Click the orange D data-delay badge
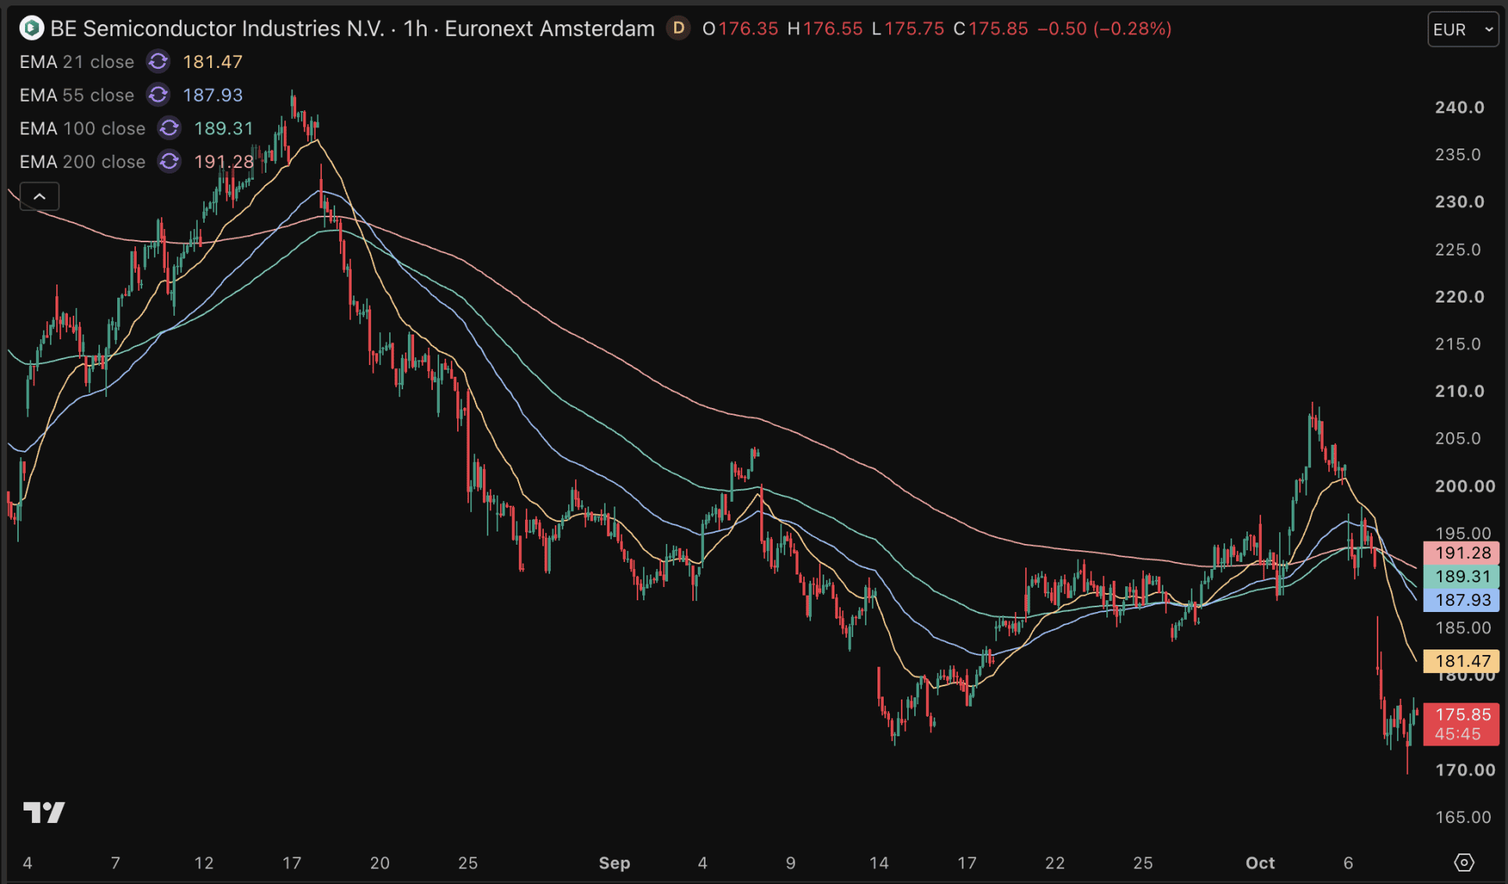Image resolution: width=1508 pixels, height=884 pixels. point(678,29)
